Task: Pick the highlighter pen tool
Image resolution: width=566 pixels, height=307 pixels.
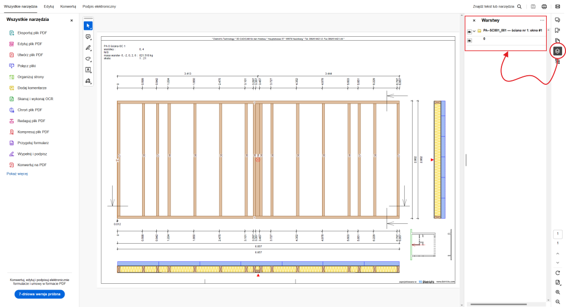Action: (88, 47)
